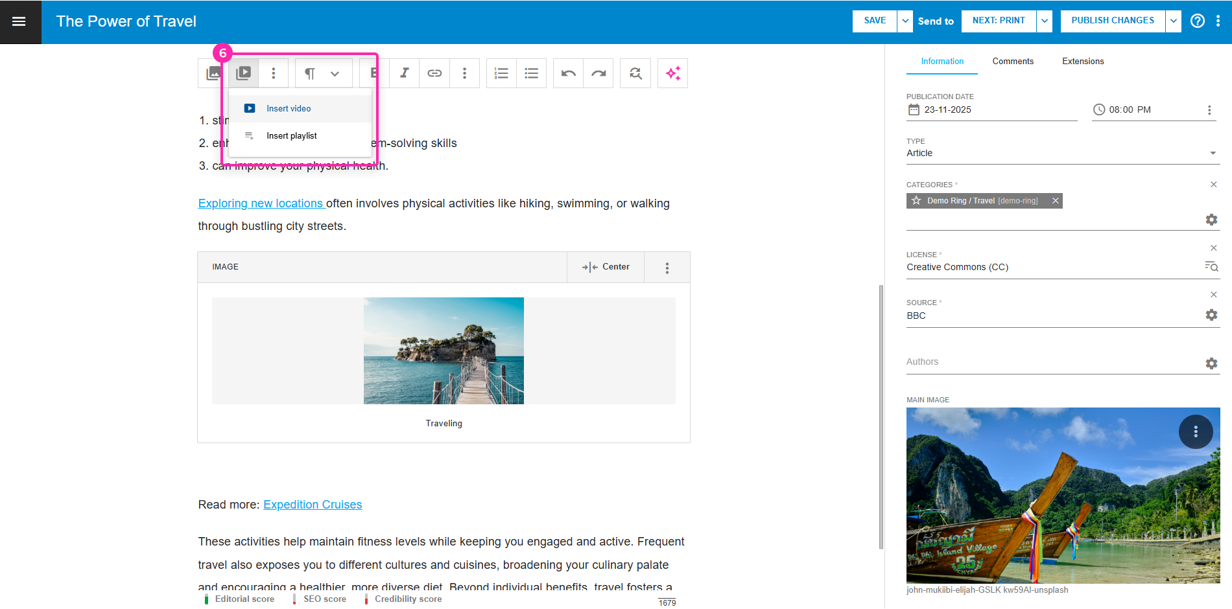The width and height of the screenshot is (1232, 609).
Task: Open the Type dropdown showing Article
Action: [1062, 154]
